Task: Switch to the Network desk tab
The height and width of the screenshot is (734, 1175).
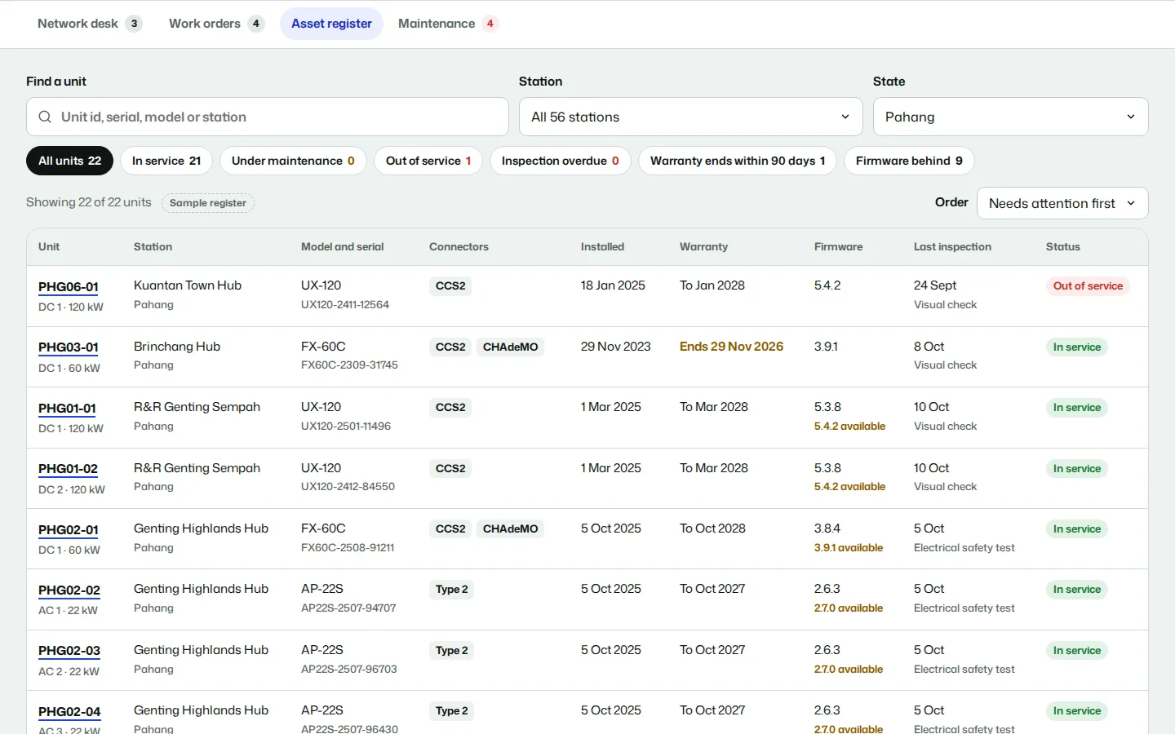Action: pos(90,24)
